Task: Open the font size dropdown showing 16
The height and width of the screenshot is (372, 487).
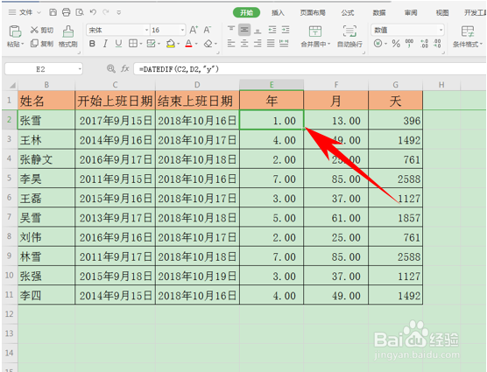Action: point(182,30)
